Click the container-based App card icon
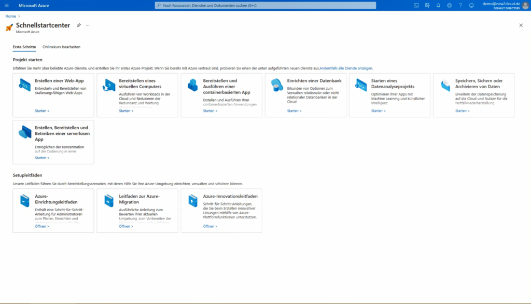Image resolution: width=531 pixels, height=304 pixels. (x=193, y=85)
